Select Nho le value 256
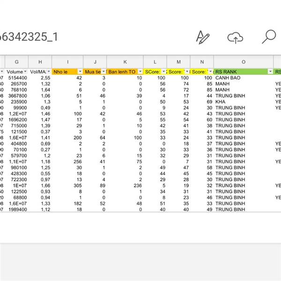Viewport: 281px width, 281px height. tap(67, 162)
